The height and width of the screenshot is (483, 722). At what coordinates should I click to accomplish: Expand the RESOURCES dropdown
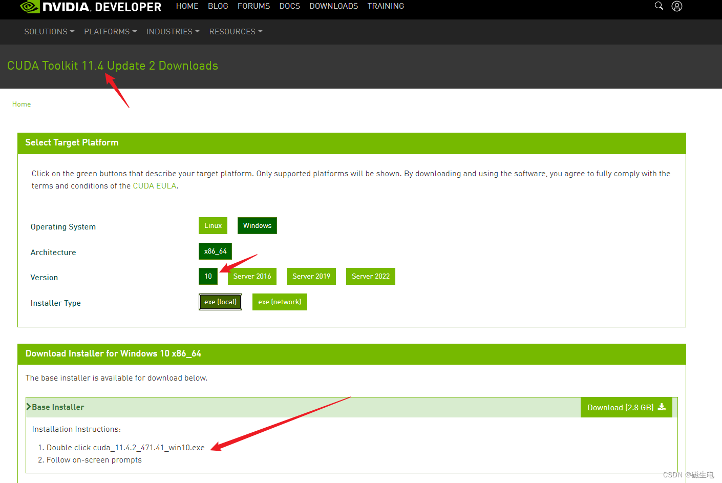tap(236, 32)
